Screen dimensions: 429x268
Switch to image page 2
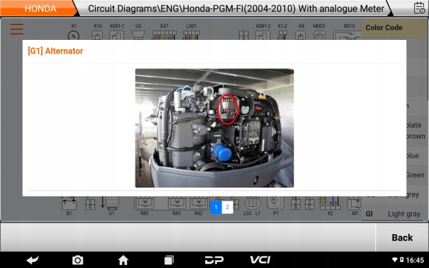(x=228, y=207)
